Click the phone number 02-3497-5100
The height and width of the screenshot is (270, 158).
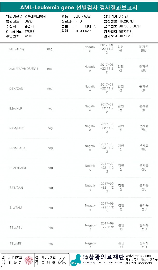pyautogui.click(x=145, y=263)
